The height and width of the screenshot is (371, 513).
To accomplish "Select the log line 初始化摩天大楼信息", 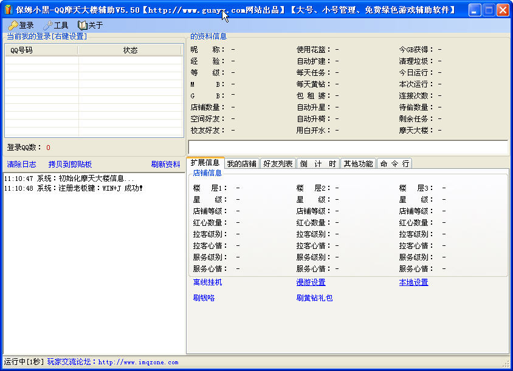I will [x=69, y=179].
